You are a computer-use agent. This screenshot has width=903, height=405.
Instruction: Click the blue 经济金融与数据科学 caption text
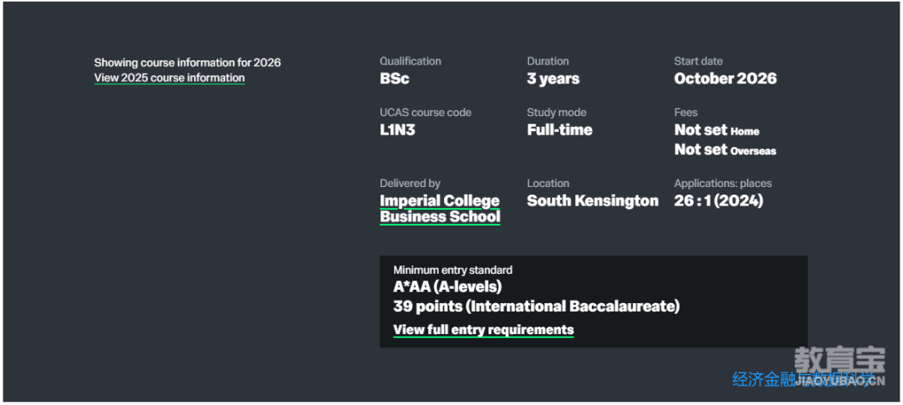point(804,379)
